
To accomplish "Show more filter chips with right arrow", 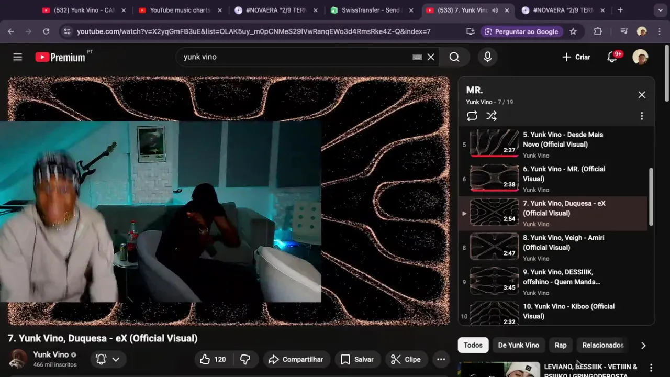I will coord(643,345).
